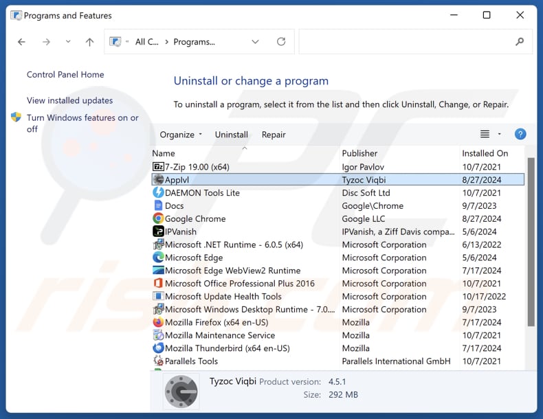The width and height of the screenshot is (543, 419).
Task: Open recent locations dropdown chevron
Action: tap(68, 42)
